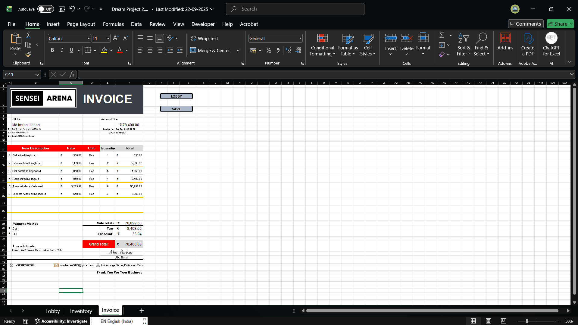Click the Undo arrow

[x=72, y=9]
